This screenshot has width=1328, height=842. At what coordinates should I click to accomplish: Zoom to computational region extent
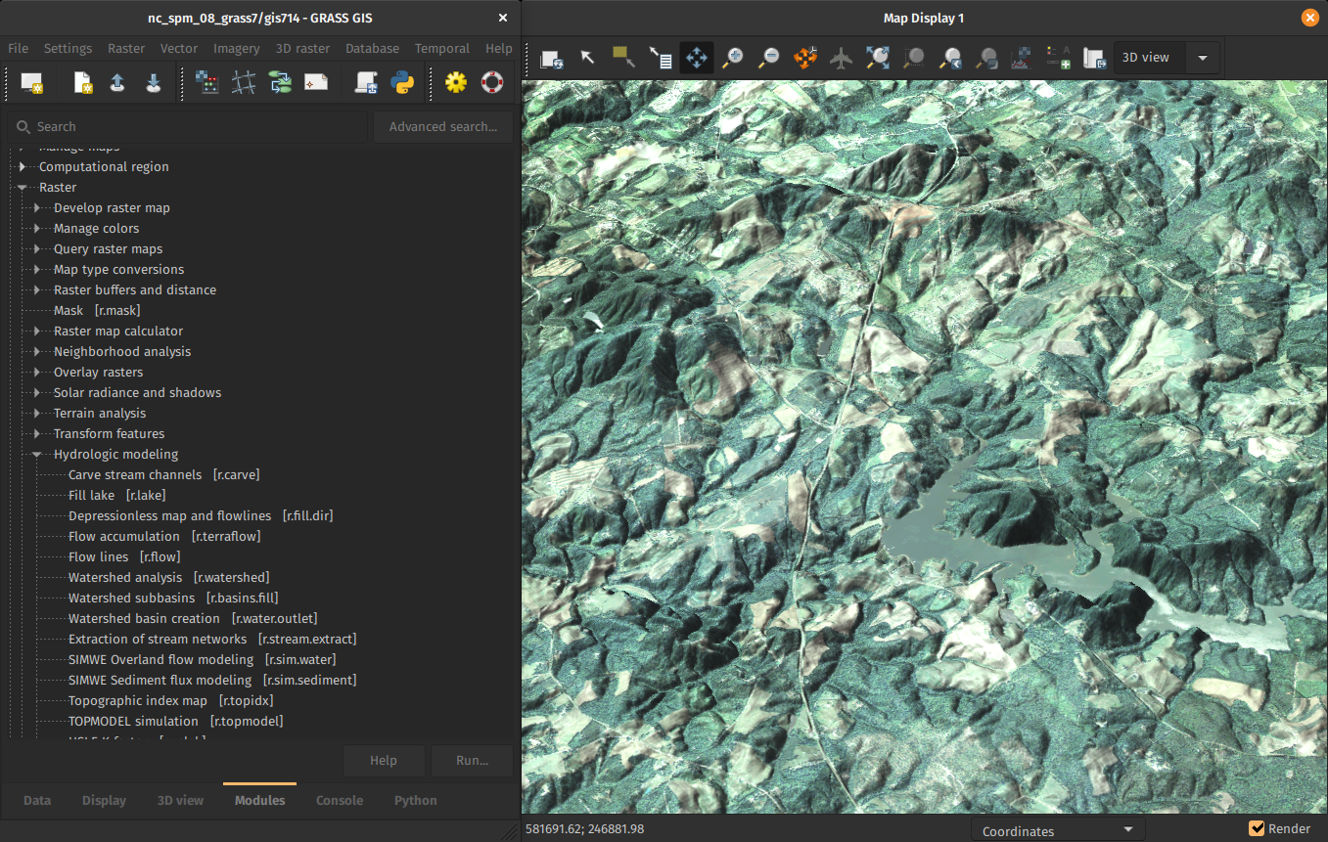(913, 59)
